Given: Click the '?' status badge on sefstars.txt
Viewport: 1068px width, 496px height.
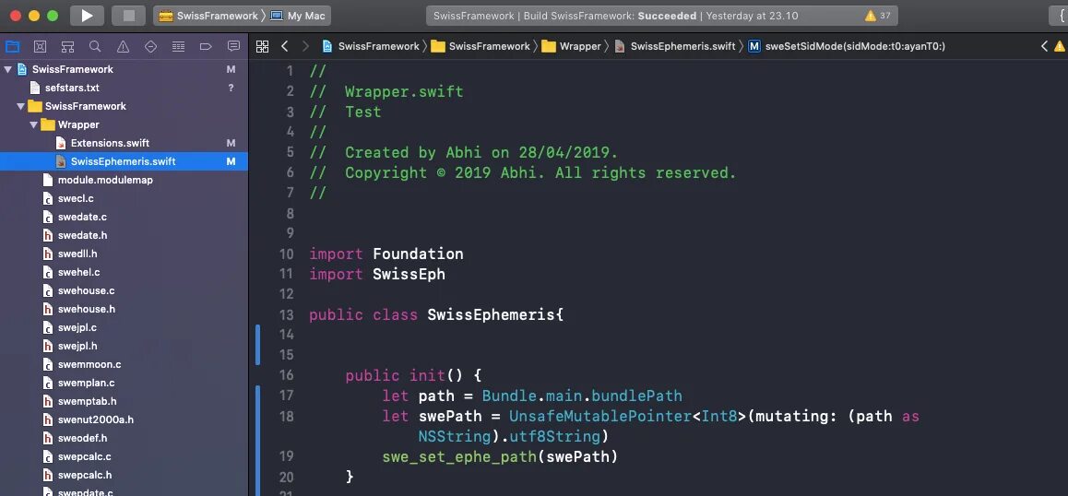Looking at the screenshot, I should (231, 88).
